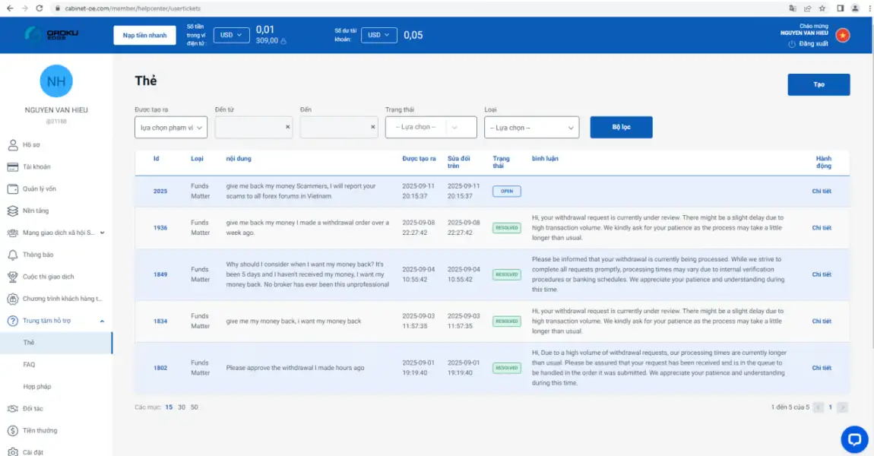Click the Quản lý vốn wallet icon
874x456 pixels.
pos(12,188)
